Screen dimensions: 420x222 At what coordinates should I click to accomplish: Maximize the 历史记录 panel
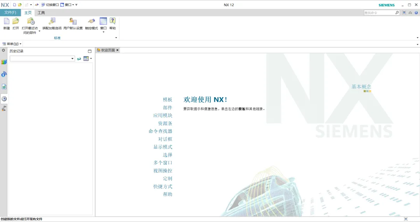coord(89,51)
